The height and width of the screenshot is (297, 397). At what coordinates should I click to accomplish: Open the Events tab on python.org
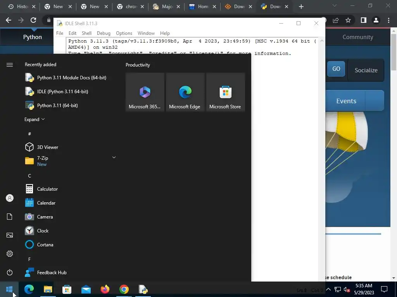(x=346, y=101)
